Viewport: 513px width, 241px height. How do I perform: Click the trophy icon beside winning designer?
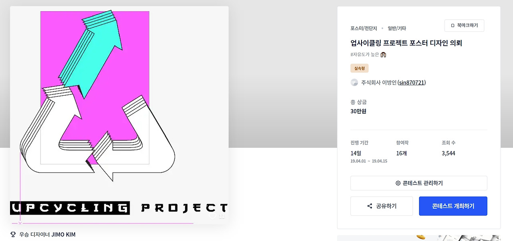point(13,235)
